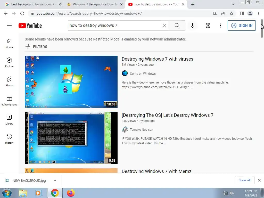The image size is (264, 198).
Task: Switch to Windows 7 Backgrounds Download tab
Action: (94, 4)
